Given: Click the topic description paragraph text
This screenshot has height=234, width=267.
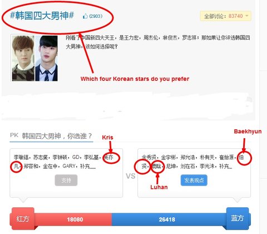Looking at the screenshot, I should pos(158,42).
